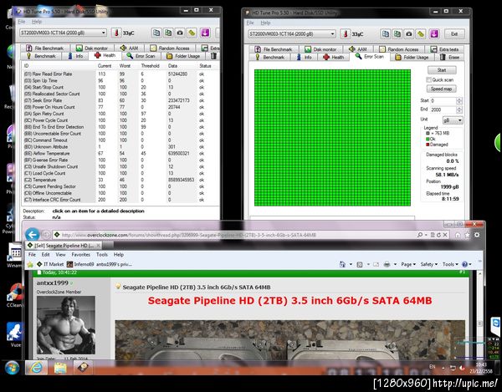Click browser tab Seagate Pipeline HD
This screenshot has width=502, height=392.
64,246
